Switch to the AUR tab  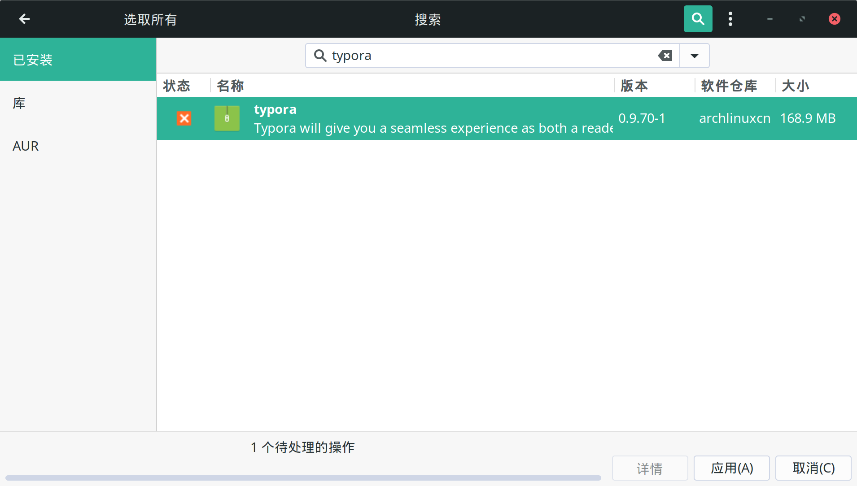click(26, 145)
